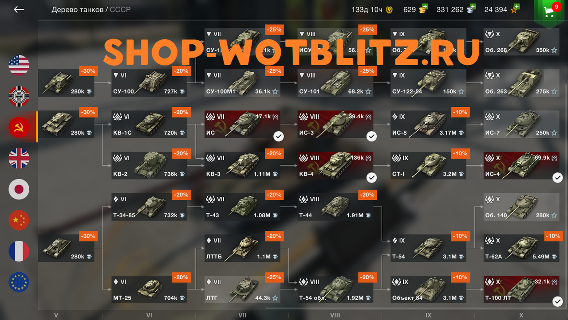Select the Japan nation flag

pyautogui.click(x=19, y=189)
